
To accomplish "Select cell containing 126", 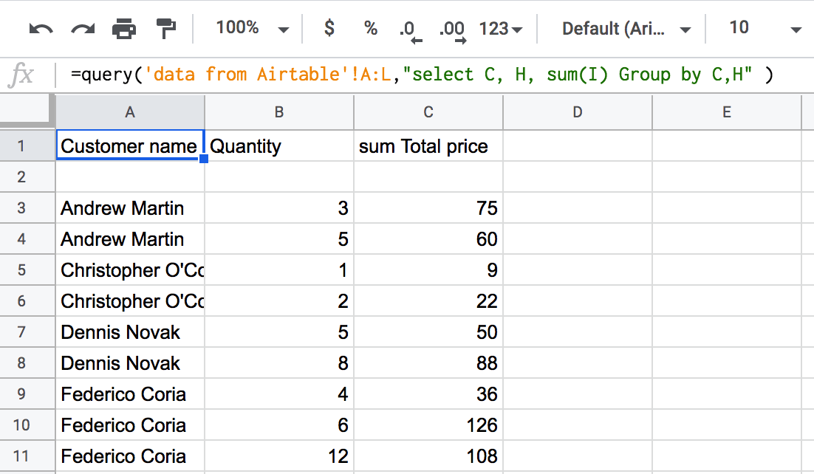I will coord(428,425).
